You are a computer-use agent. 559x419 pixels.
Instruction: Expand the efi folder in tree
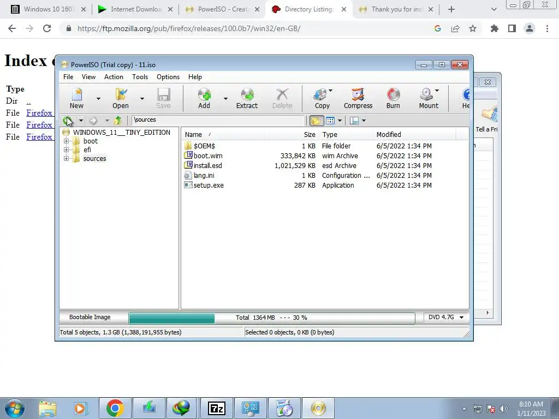(66, 149)
